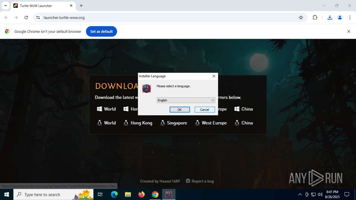Open Created by Haaxor1689 link
The image size is (356, 200).
click(x=160, y=181)
